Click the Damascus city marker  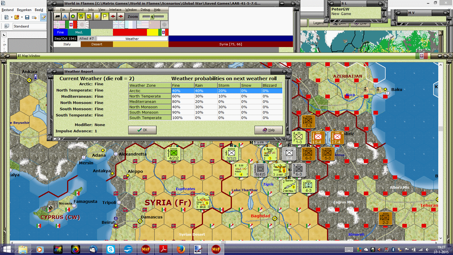[140, 221]
